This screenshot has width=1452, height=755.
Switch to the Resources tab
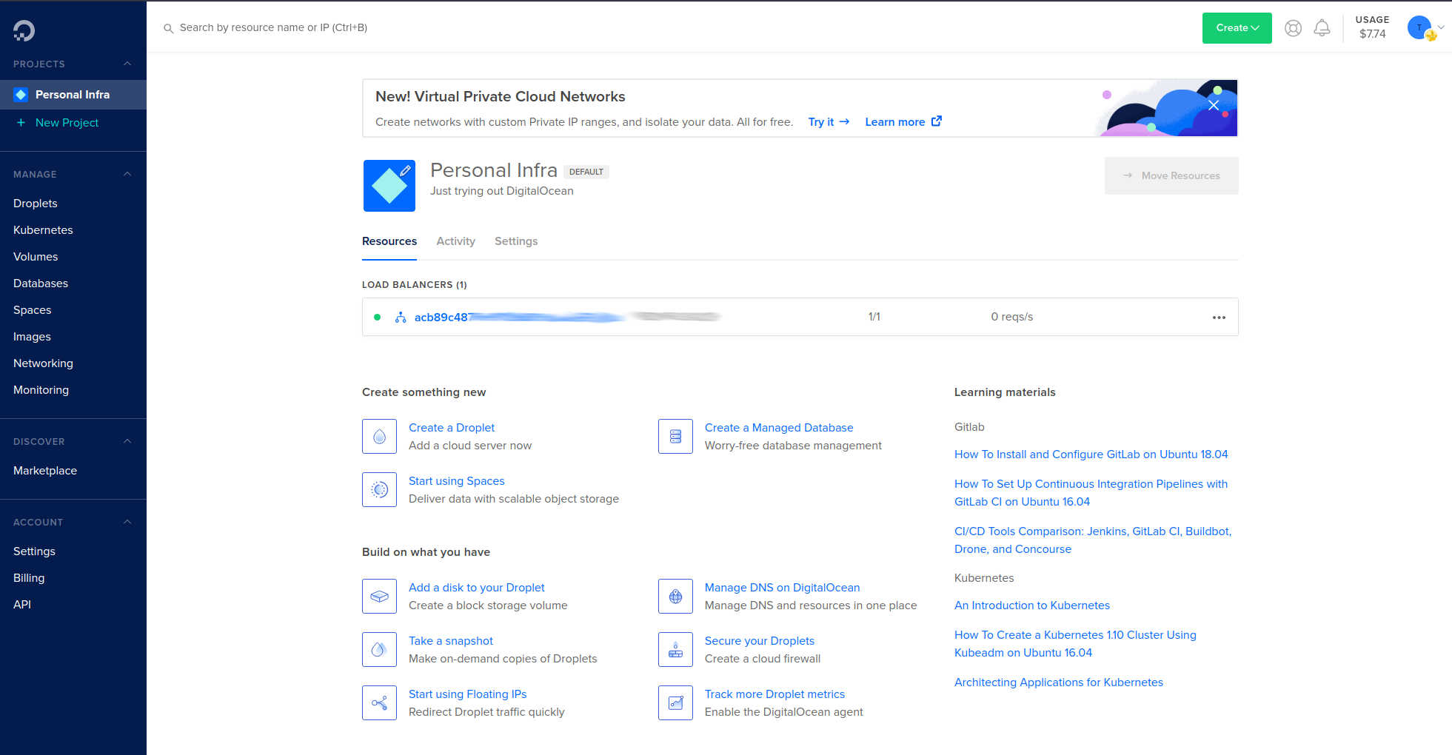(x=389, y=241)
